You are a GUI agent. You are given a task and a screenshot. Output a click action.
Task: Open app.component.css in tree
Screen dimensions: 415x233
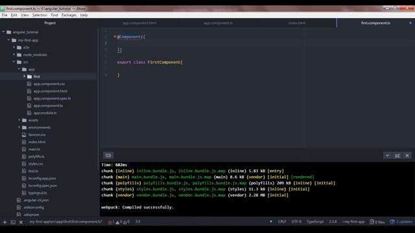(49, 83)
